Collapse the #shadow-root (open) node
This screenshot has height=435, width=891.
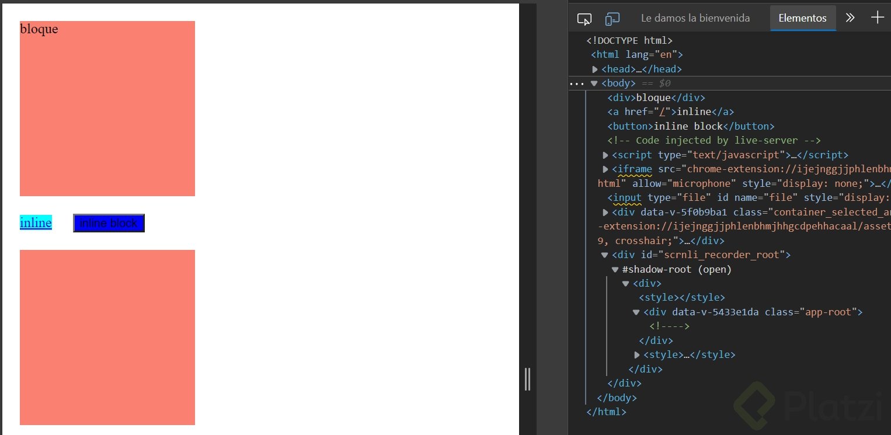click(615, 270)
